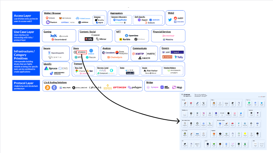273x153 pixels.
Task: Click the MetaMask fox logo
Action: [x=65, y=18]
